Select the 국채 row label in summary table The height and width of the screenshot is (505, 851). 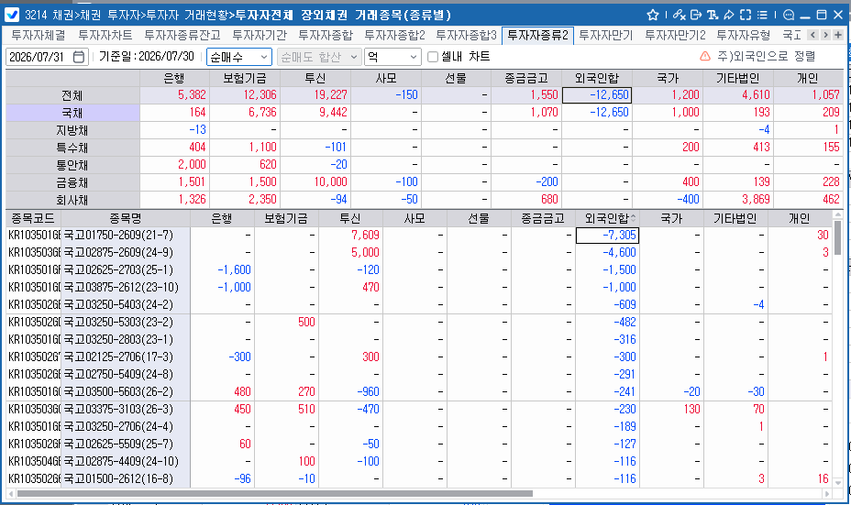point(72,113)
